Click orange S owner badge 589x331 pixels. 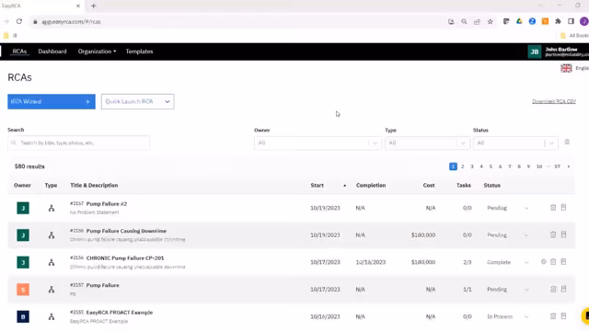point(23,290)
